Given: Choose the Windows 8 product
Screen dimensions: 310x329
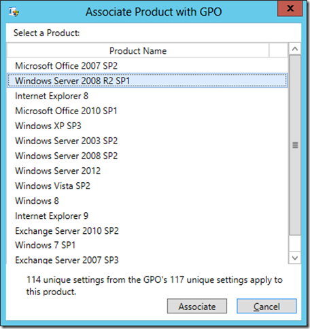Looking at the screenshot, I should tap(148, 201).
